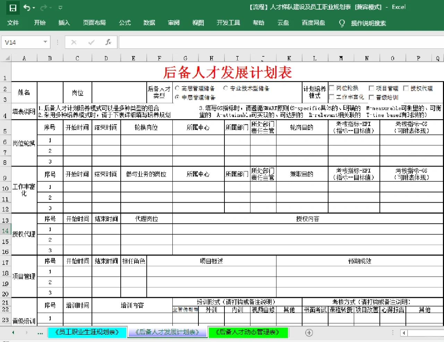Open the 帮助 ribbon tab
This screenshot has width=444, height=342.
(x=258, y=23)
